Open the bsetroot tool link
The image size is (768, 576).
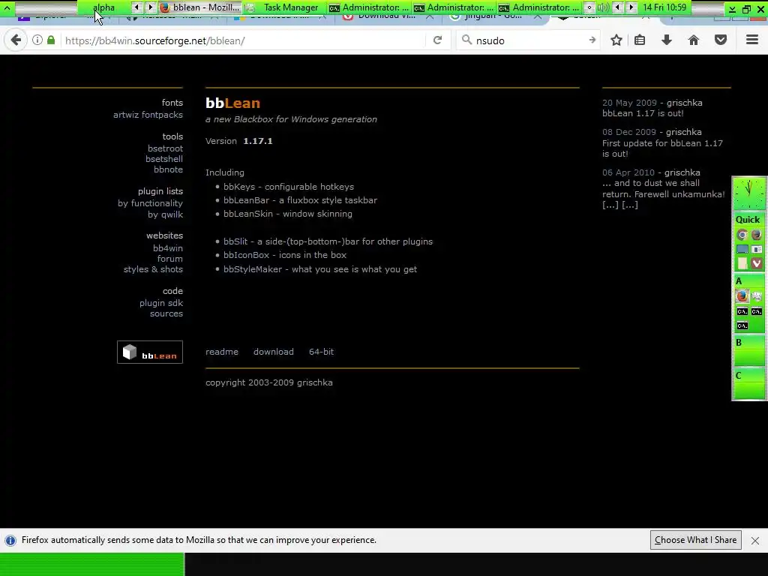[165, 148]
